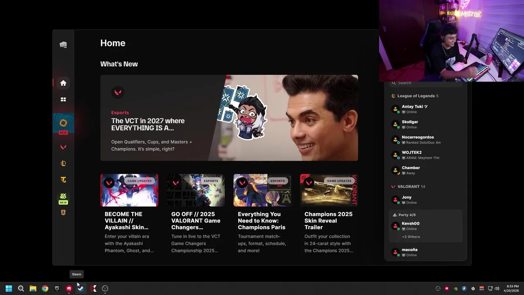
Task: Click the NVIDIA icon in system tray
Action: point(456,288)
